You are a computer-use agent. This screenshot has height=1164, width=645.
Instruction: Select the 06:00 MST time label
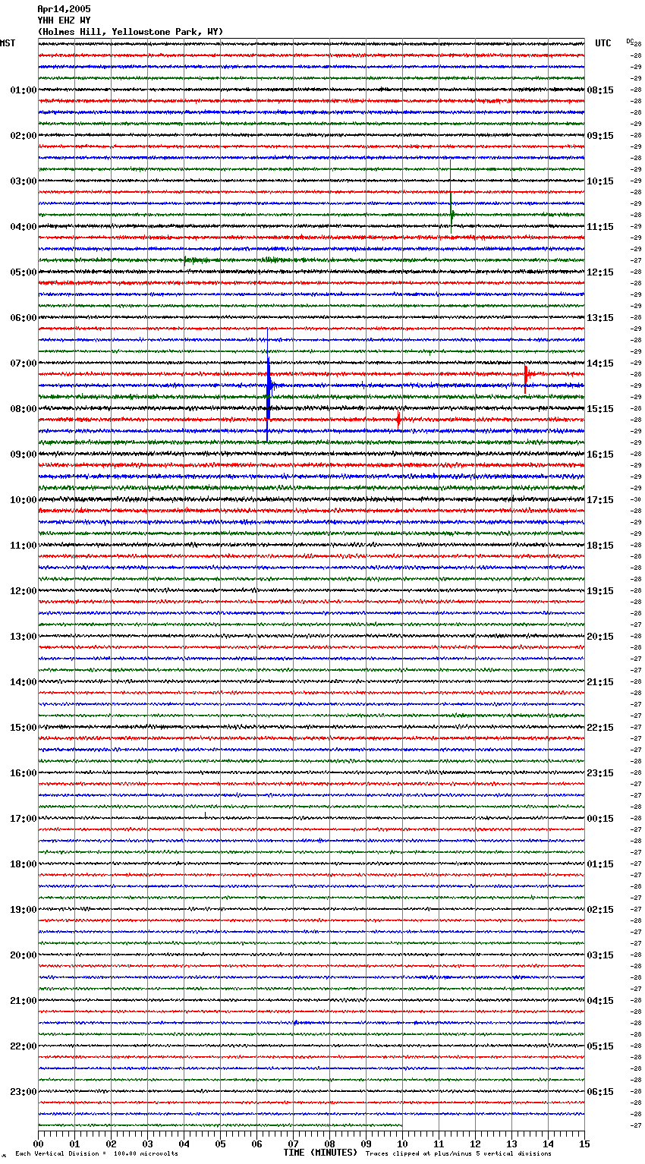24,318
